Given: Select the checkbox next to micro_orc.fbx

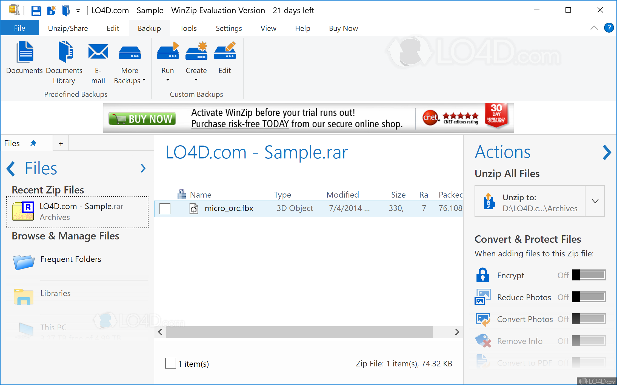Looking at the screenshot, I should (x=165, y=209).
